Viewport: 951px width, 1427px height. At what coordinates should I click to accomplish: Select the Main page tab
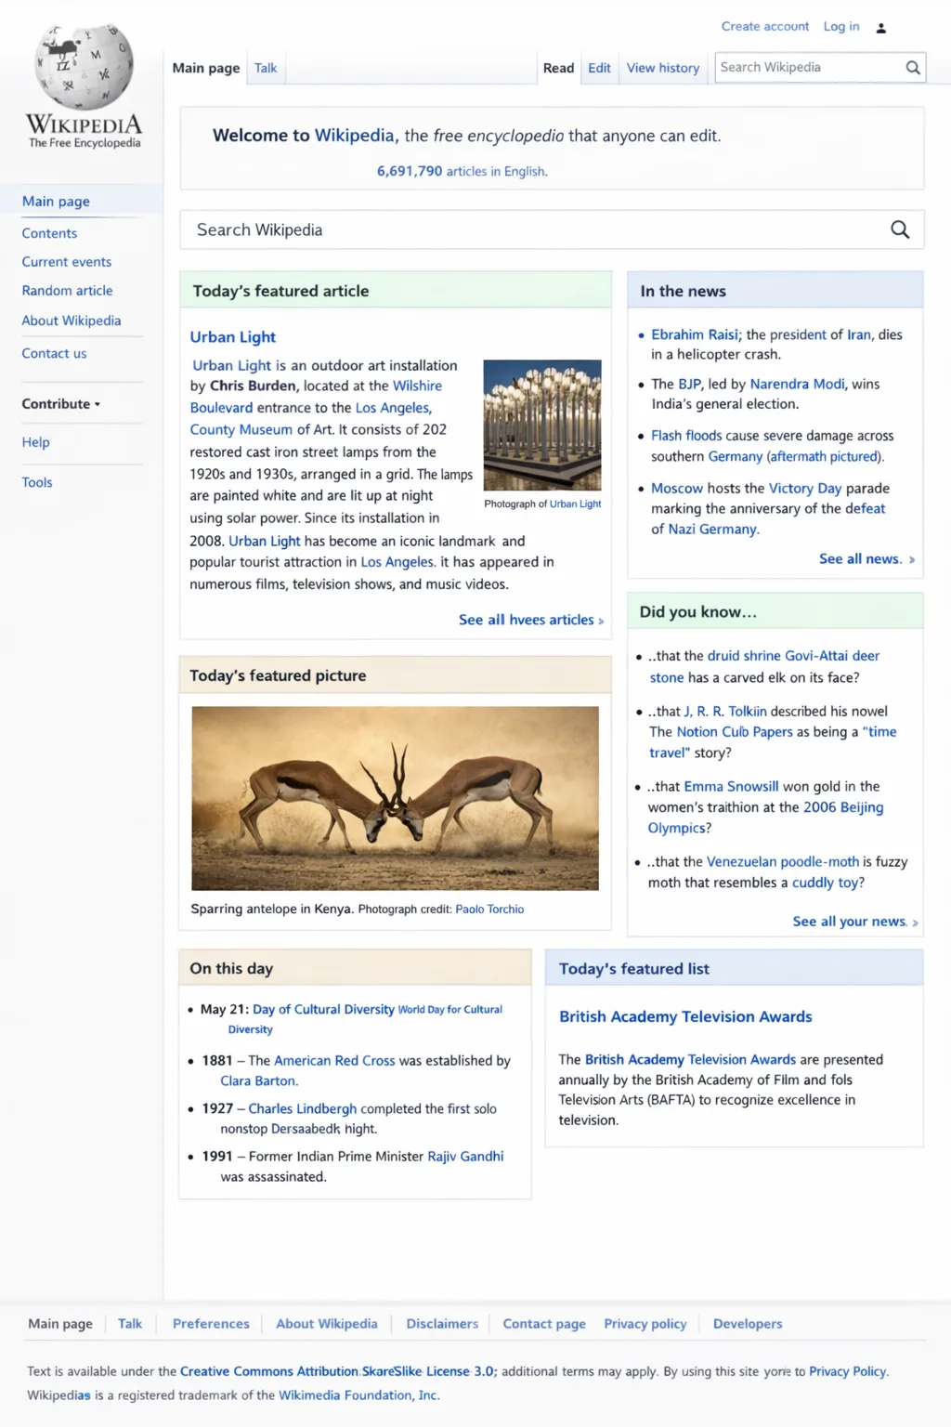point(206,68)
